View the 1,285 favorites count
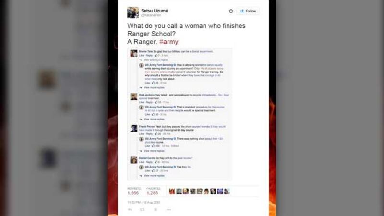The height and width of the screenshot is (216, 384). [x=152, y=193]
